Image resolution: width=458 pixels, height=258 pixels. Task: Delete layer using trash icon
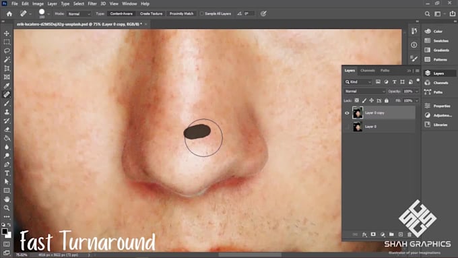(x=410, y=234)
